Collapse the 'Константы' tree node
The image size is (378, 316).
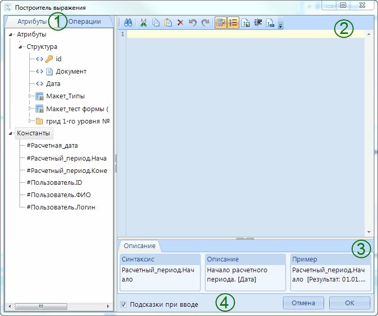(11, 134)
